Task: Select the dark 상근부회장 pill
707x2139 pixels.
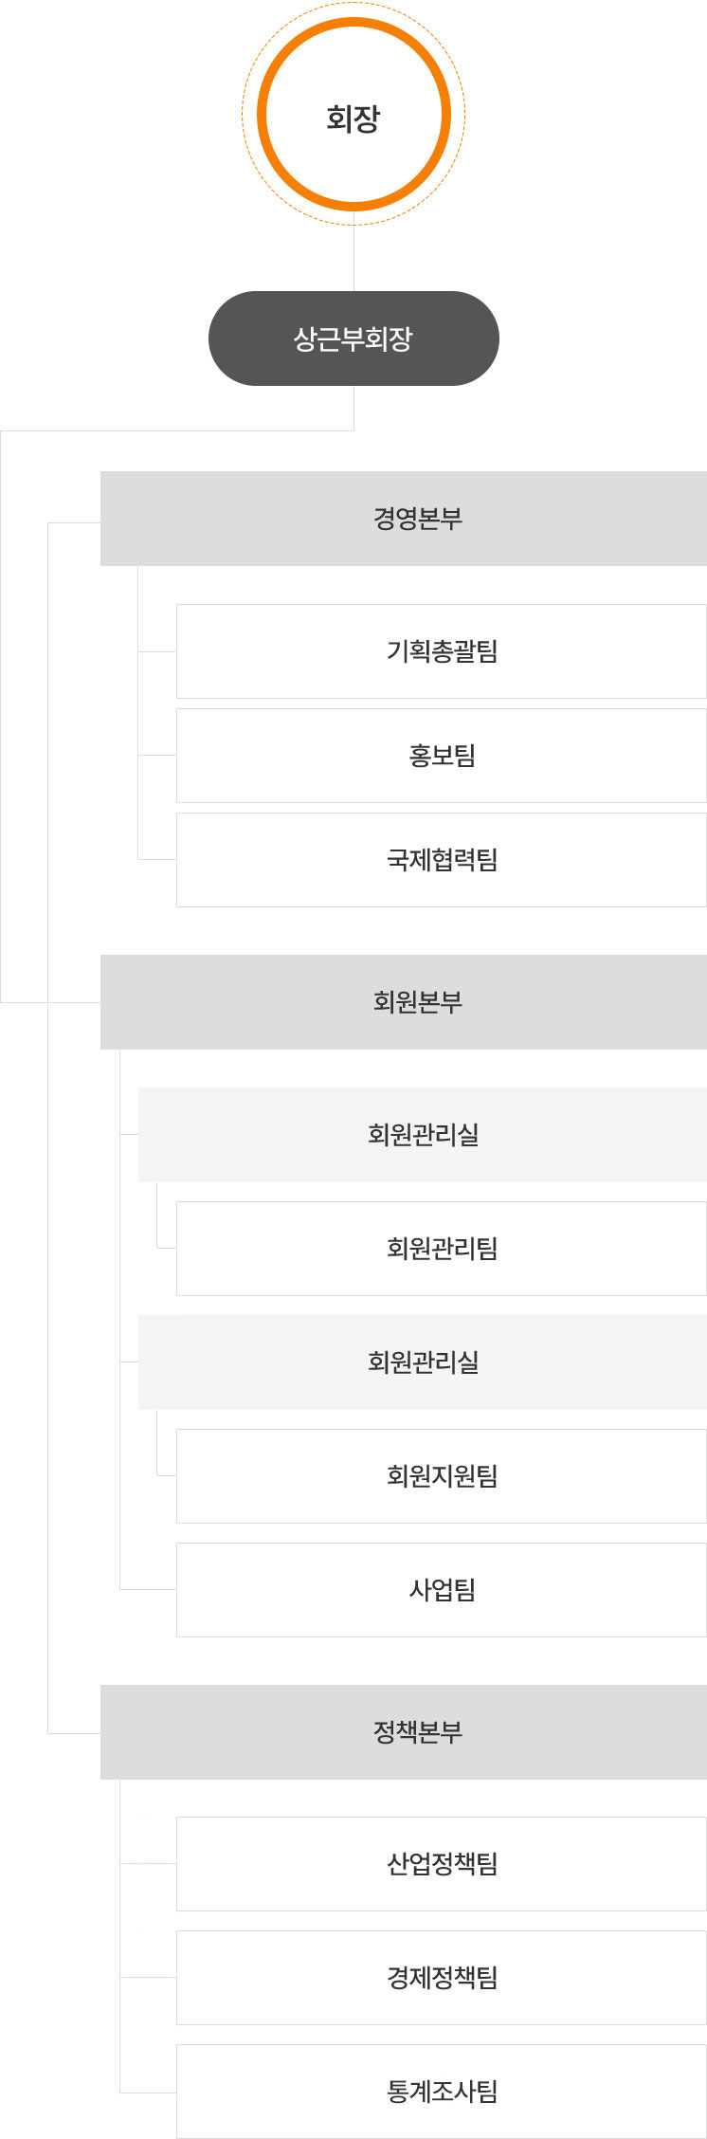Action: coord(353,338)
